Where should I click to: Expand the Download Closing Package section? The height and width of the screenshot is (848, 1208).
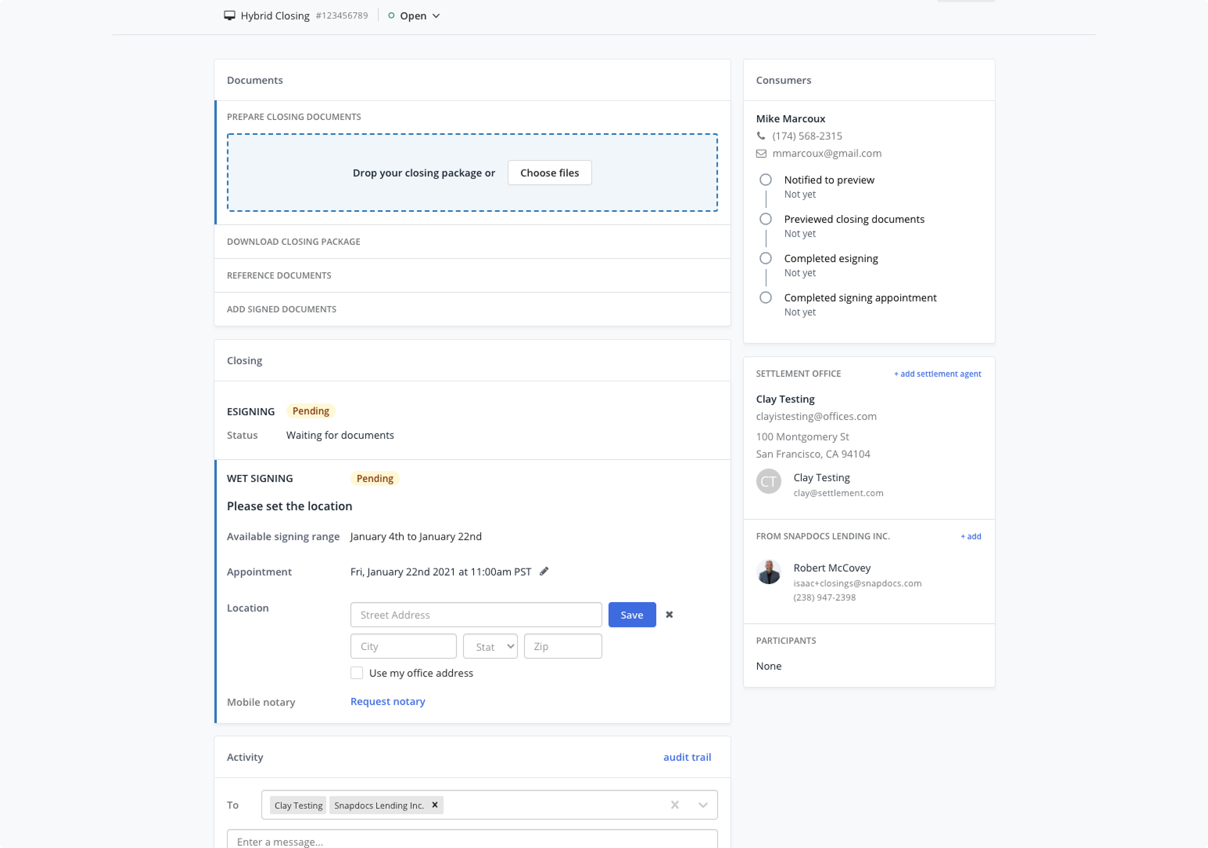294,241
